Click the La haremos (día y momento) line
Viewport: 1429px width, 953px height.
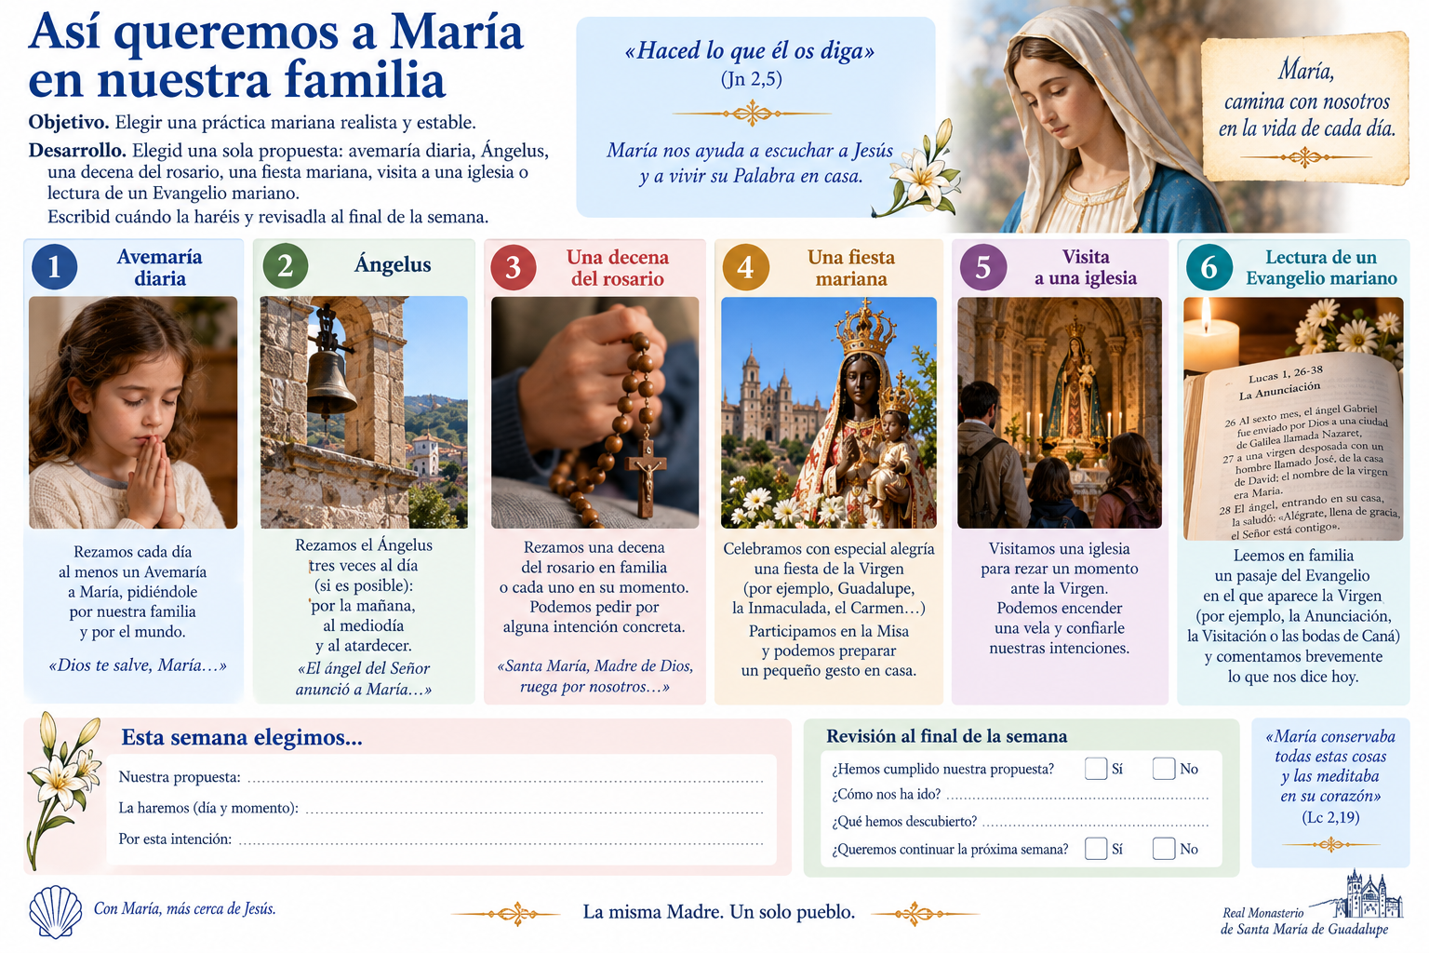coord(535,811)
